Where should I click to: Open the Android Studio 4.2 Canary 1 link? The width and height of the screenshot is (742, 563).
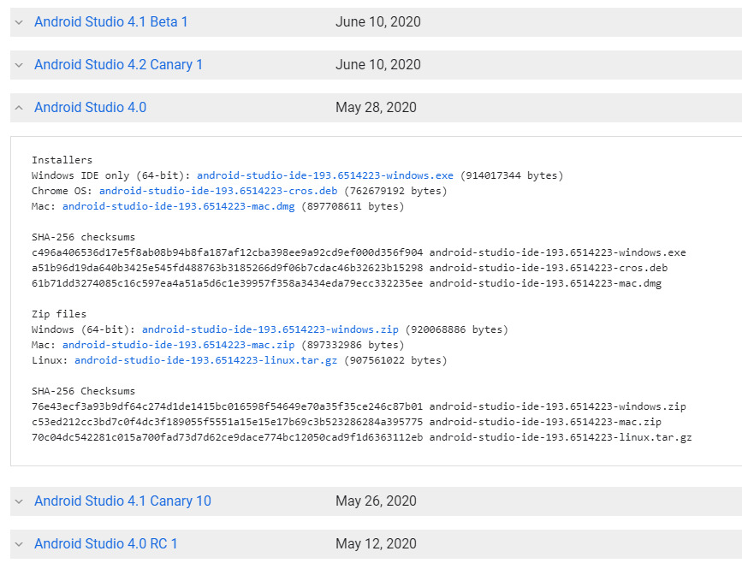click(118, 64)
